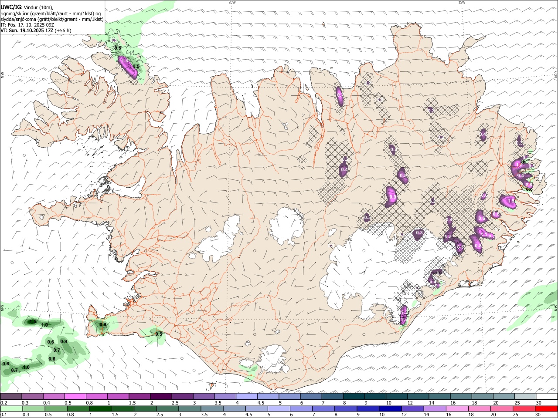Click the '15W' longitude label at top

click(x=462, y=2)
